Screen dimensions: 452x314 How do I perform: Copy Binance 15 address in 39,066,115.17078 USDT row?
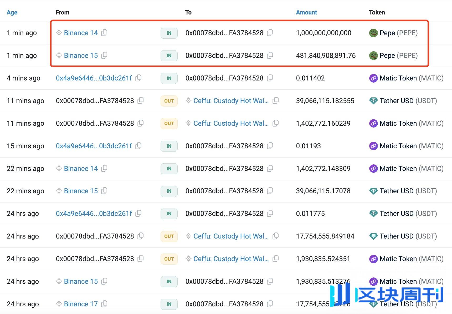pyautogui.click(x=104, y=191)
